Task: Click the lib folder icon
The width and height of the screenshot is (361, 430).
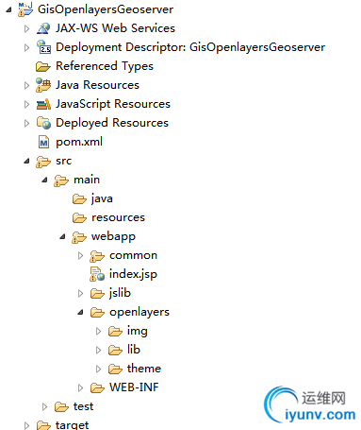Action: click(115, 350)
